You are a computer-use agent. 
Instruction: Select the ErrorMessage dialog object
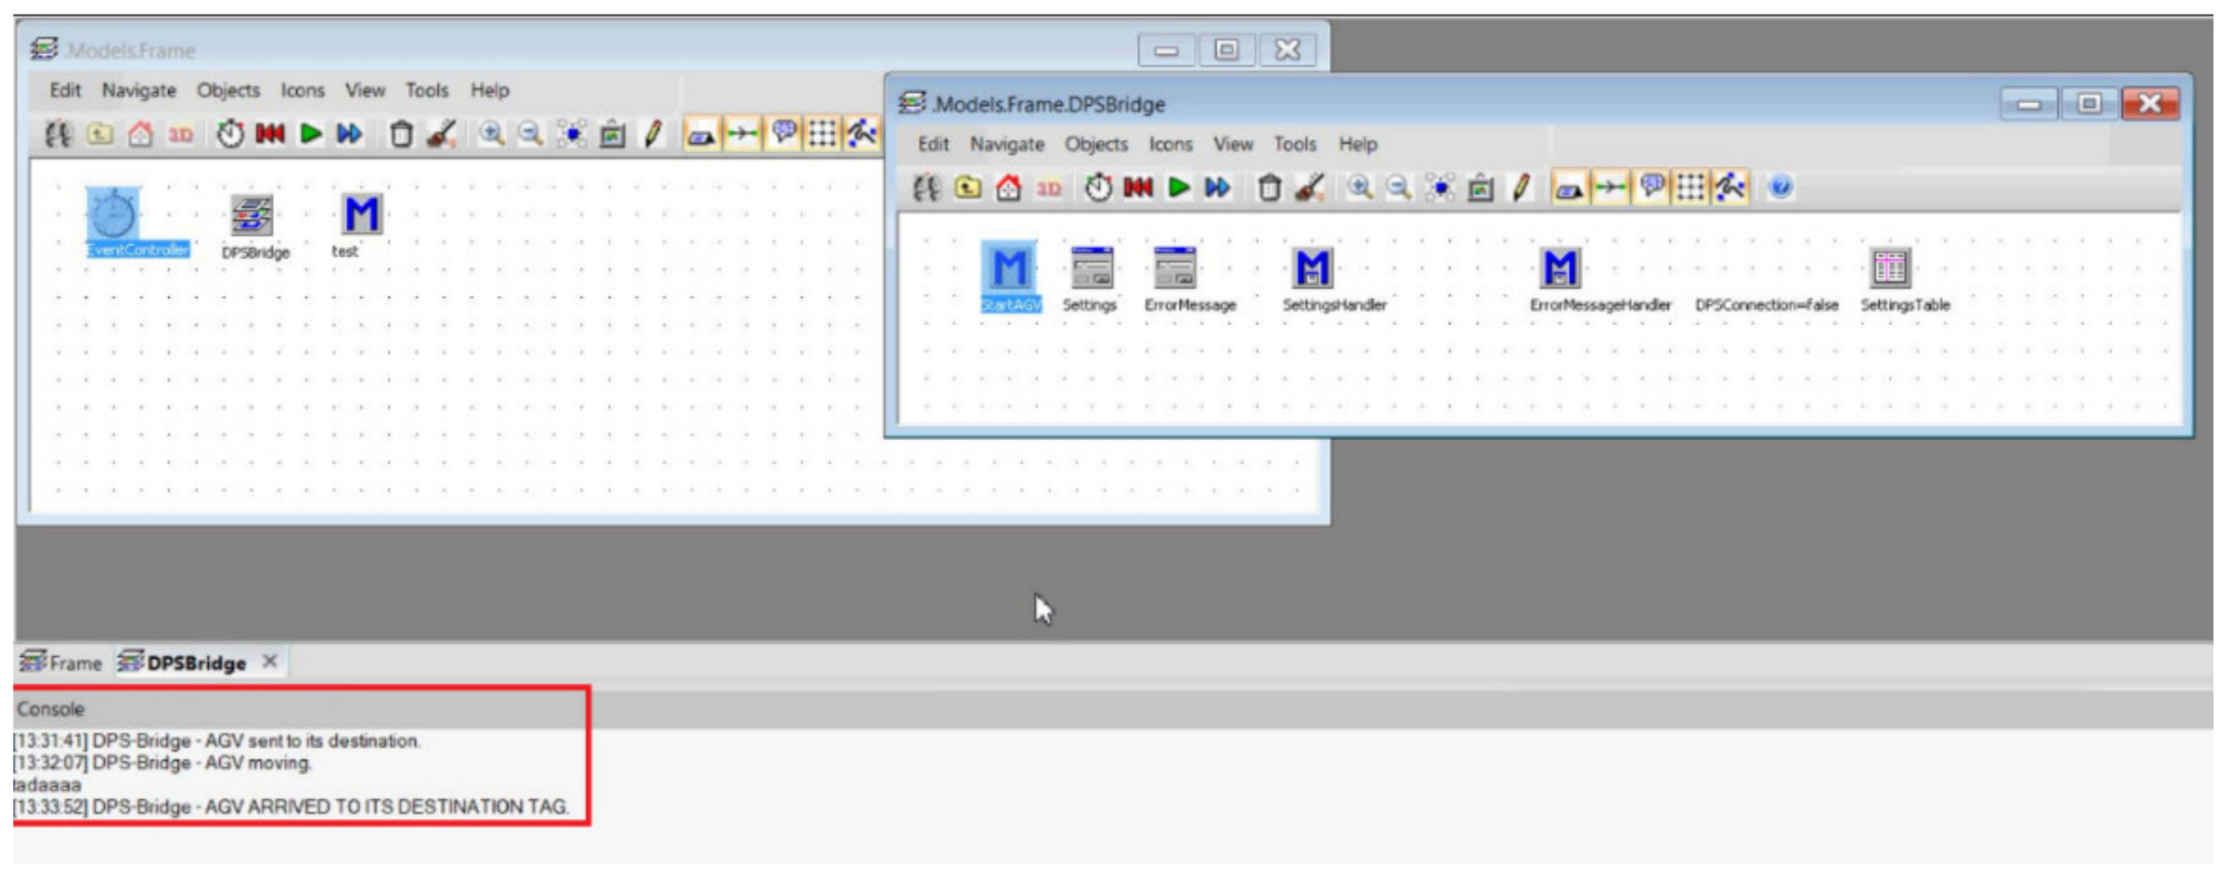1175,269
